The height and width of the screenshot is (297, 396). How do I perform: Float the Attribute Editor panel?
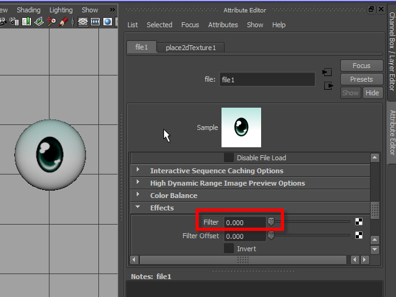[x=371, y=10]
